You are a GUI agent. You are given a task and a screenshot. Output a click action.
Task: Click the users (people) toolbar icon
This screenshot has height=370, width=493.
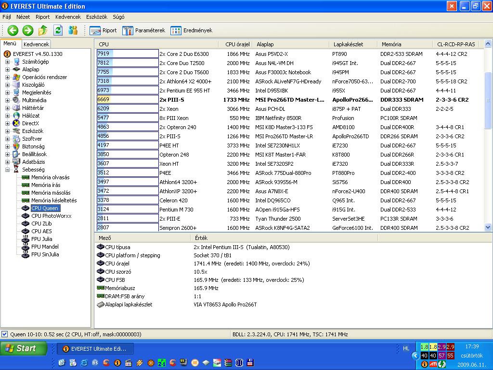tap(73, 30)
